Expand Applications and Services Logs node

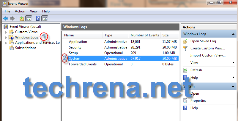point(6,43)
